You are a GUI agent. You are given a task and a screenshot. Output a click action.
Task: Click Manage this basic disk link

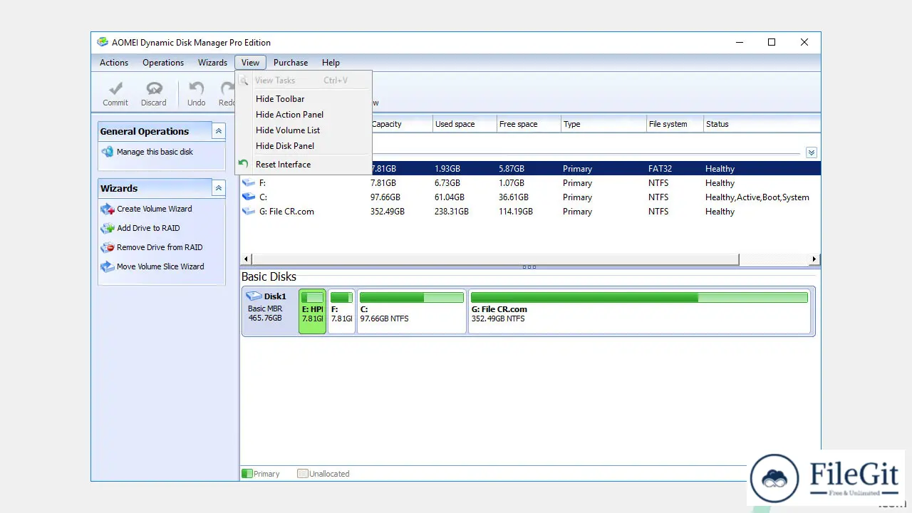155,152
